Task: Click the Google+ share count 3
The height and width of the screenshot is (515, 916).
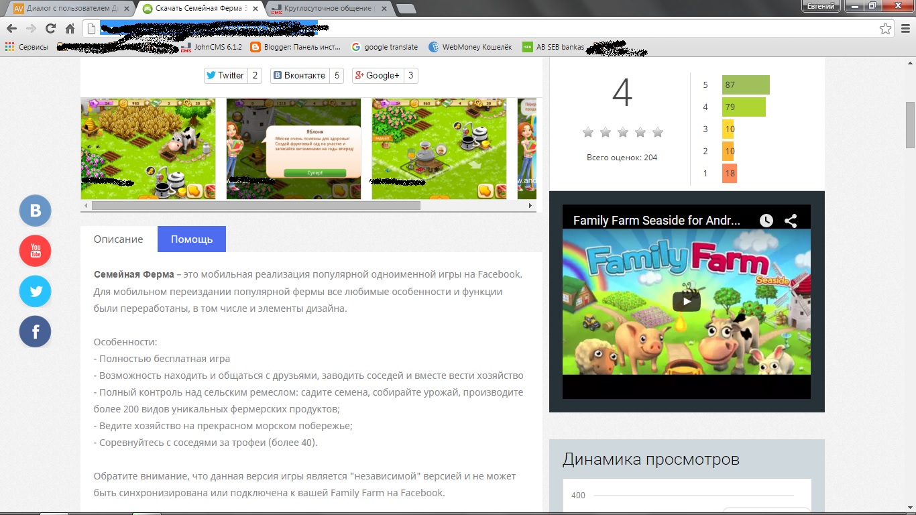Action: click(410, 75)
